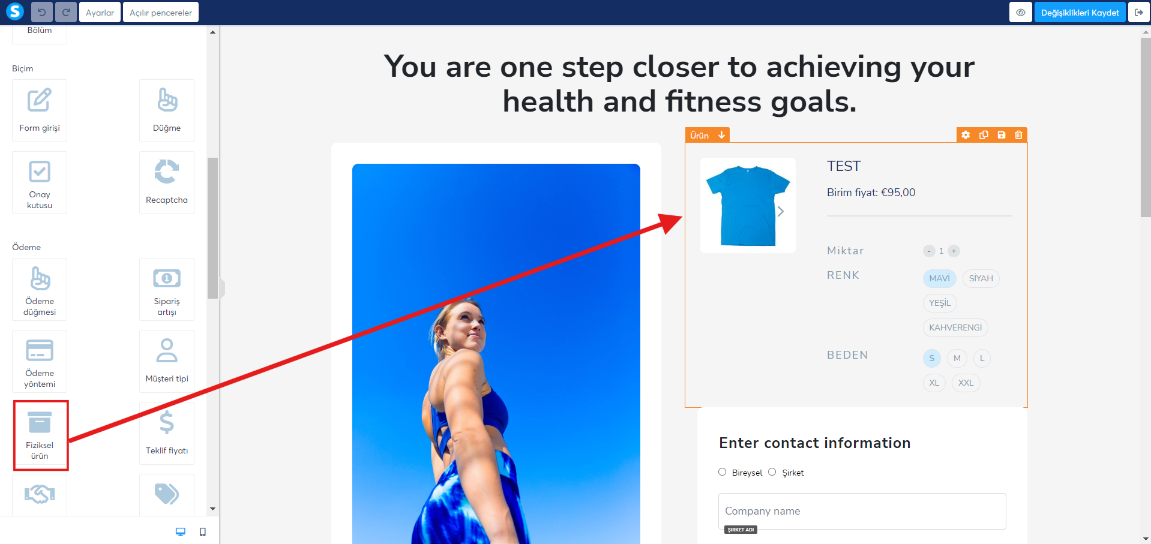This screenshot has height=544, width=1151.
Task: Choose the Ödeme yöntemi card icon
Action: (x=40, y=350)
